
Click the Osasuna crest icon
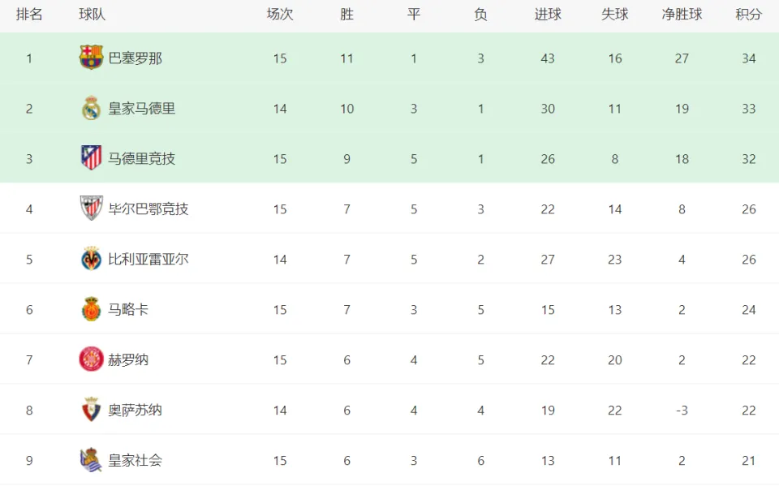tap(91, 410)
